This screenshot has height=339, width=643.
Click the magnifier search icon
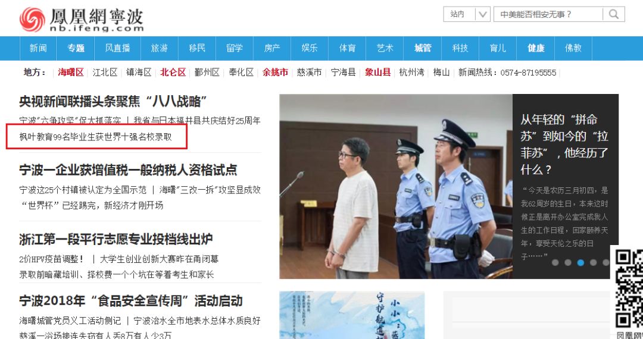[x=614, y=14]
